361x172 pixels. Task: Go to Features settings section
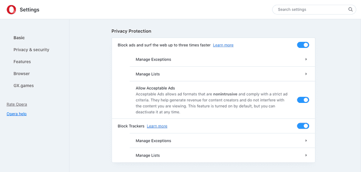22,62
